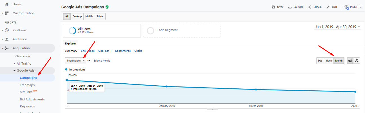Switch to line chart view icon
This screenshot has height=113, width=365.
tap(350, 61)
